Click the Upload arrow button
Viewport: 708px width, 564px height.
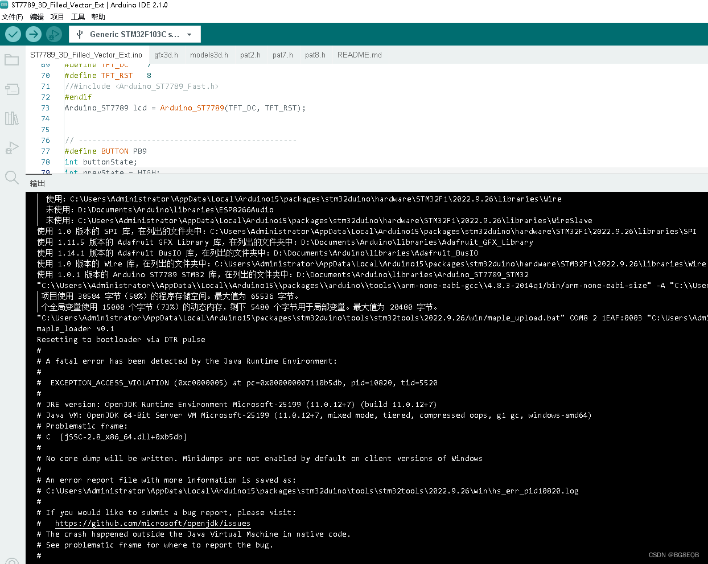point(34,34)
